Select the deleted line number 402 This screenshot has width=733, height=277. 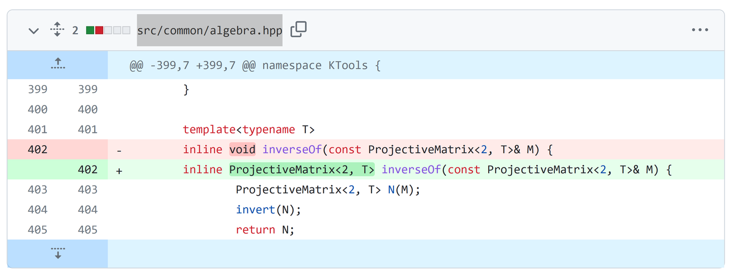pos(38,150)
